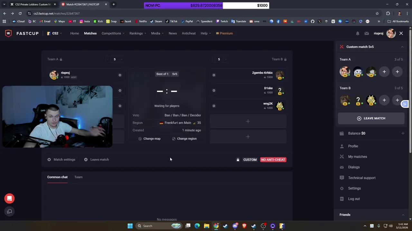Open My matches in sidebar
Viewport: 412px width, 231px height.
[x=357, y=157]
